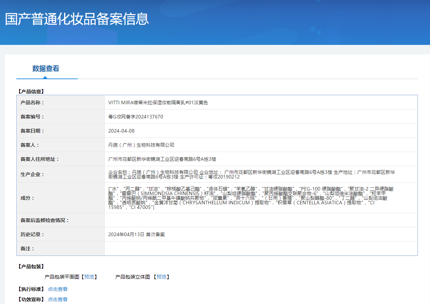Click the 【产品信息】 section heading
Viewport: 430px width, 304px height.
coord(31,91)
